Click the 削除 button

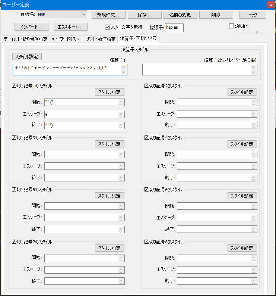[216, 15]
